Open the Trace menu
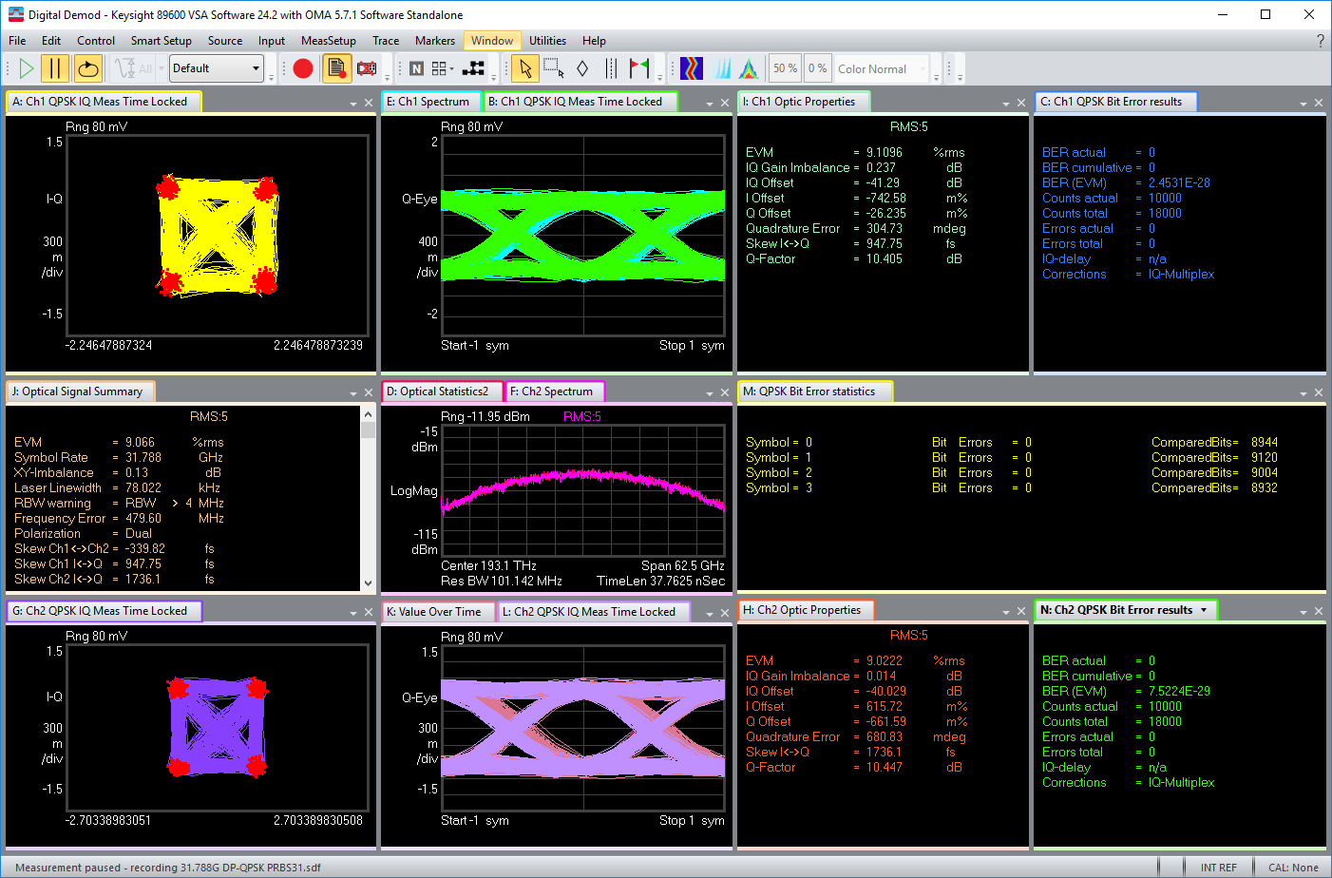This screenshot has height=878, width=1332. [x=386, y=41]
